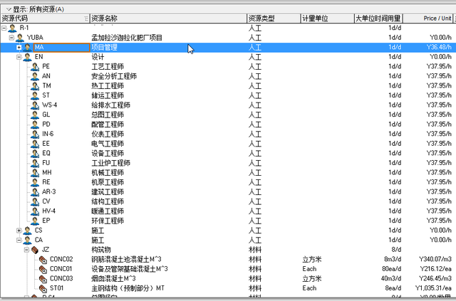Screen dimensions: 456x301
Task: Click the IN-6 engineer icon
Action: click(35, 134)
